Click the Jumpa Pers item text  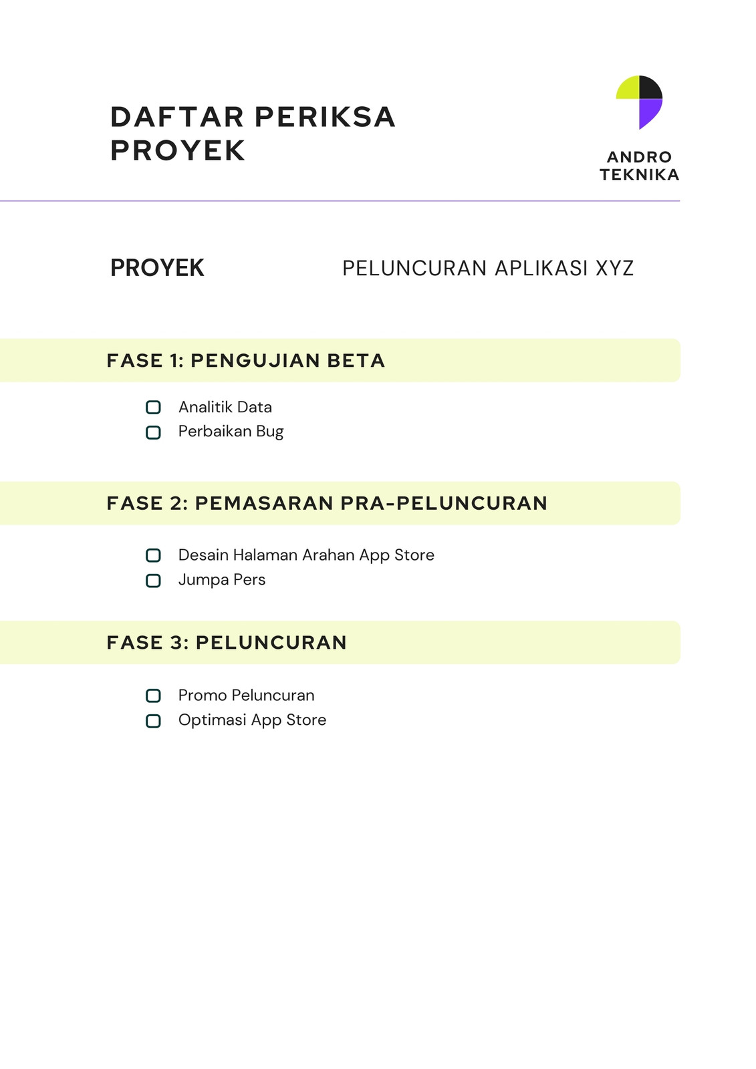pos(222,580)
